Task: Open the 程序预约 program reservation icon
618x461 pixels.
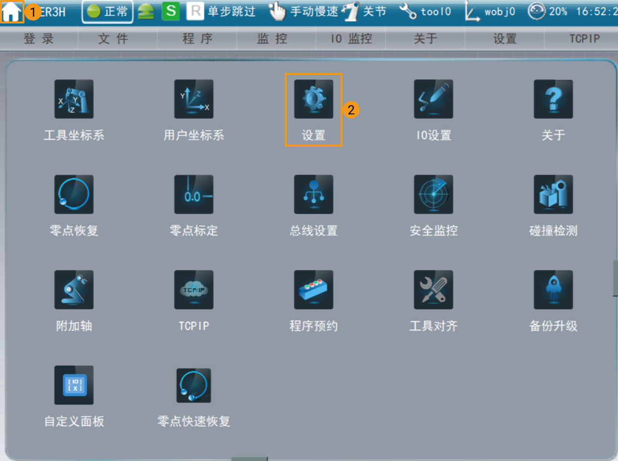Action: (x=314, y=290)
